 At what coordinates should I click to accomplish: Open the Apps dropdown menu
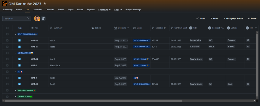coord(118,10)
